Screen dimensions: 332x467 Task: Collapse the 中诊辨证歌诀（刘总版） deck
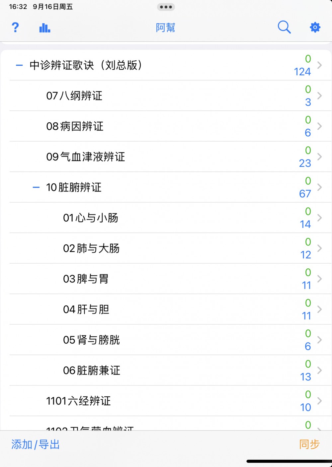point(19,65)
